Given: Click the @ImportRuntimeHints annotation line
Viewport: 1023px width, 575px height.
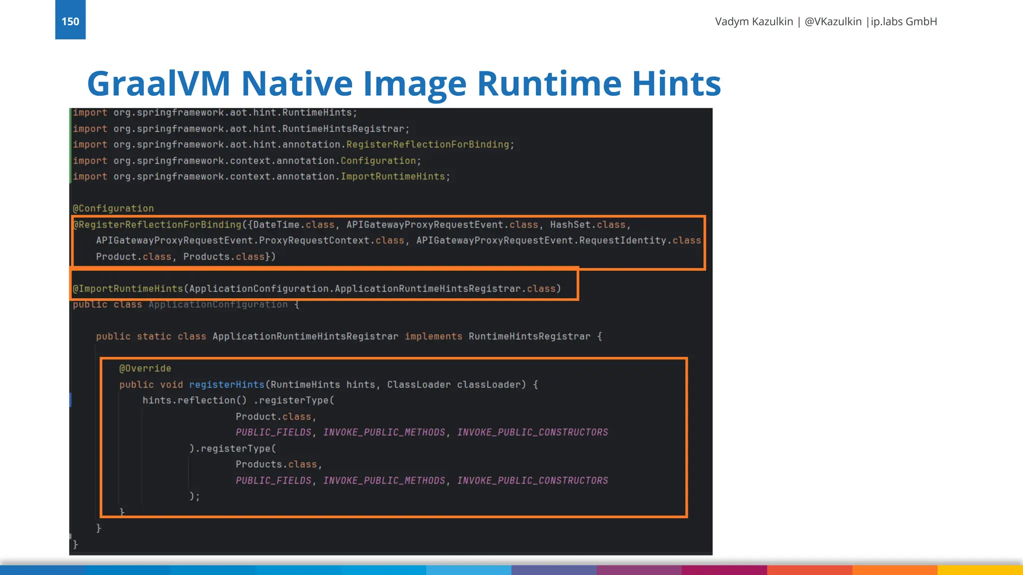Looking at the screenshot, I should (x=317, y=288).
